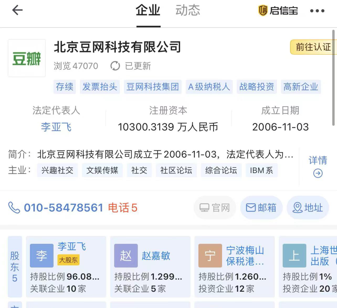This screenshot has width=337, height=308.
Task: Click 持股比例 96.08... for 李亚飞
Action: 65,276
